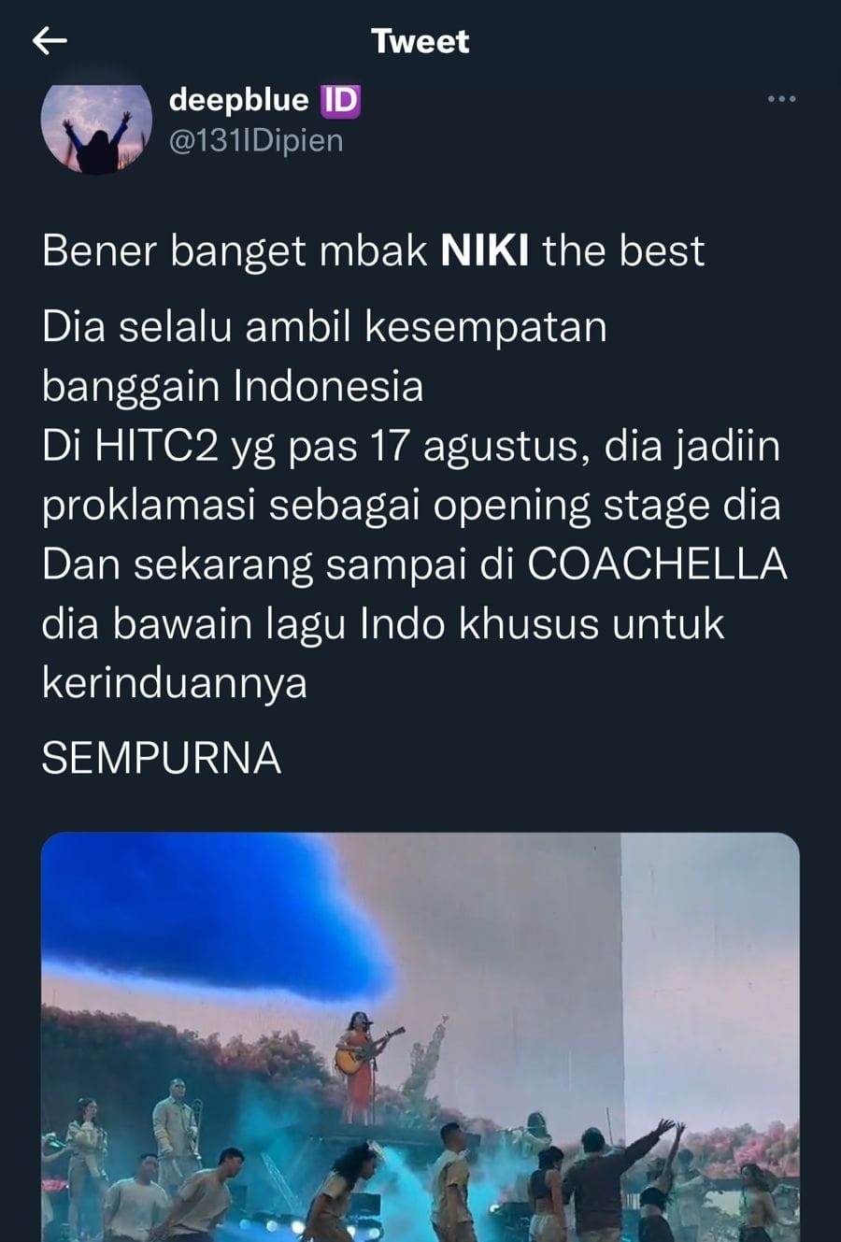Tap the Tweet header title
The image size is (841, 1242).
point(420,40)
